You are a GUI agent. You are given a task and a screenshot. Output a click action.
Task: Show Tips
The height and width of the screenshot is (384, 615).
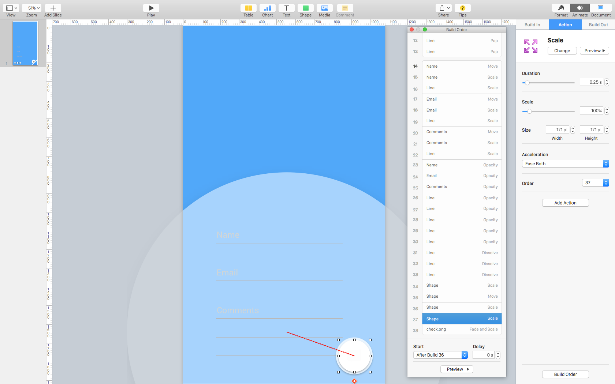tap(463, 8)
